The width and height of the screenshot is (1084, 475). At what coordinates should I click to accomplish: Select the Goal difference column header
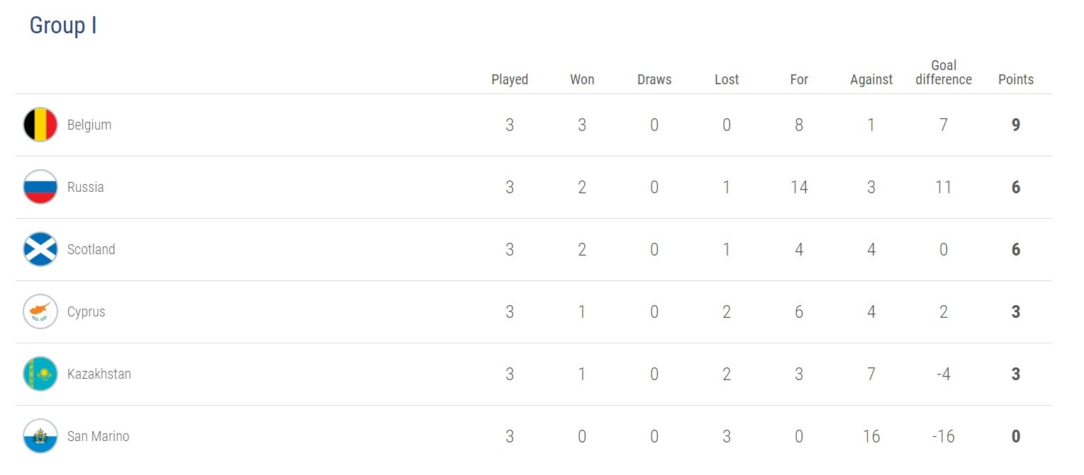point(944,73)
